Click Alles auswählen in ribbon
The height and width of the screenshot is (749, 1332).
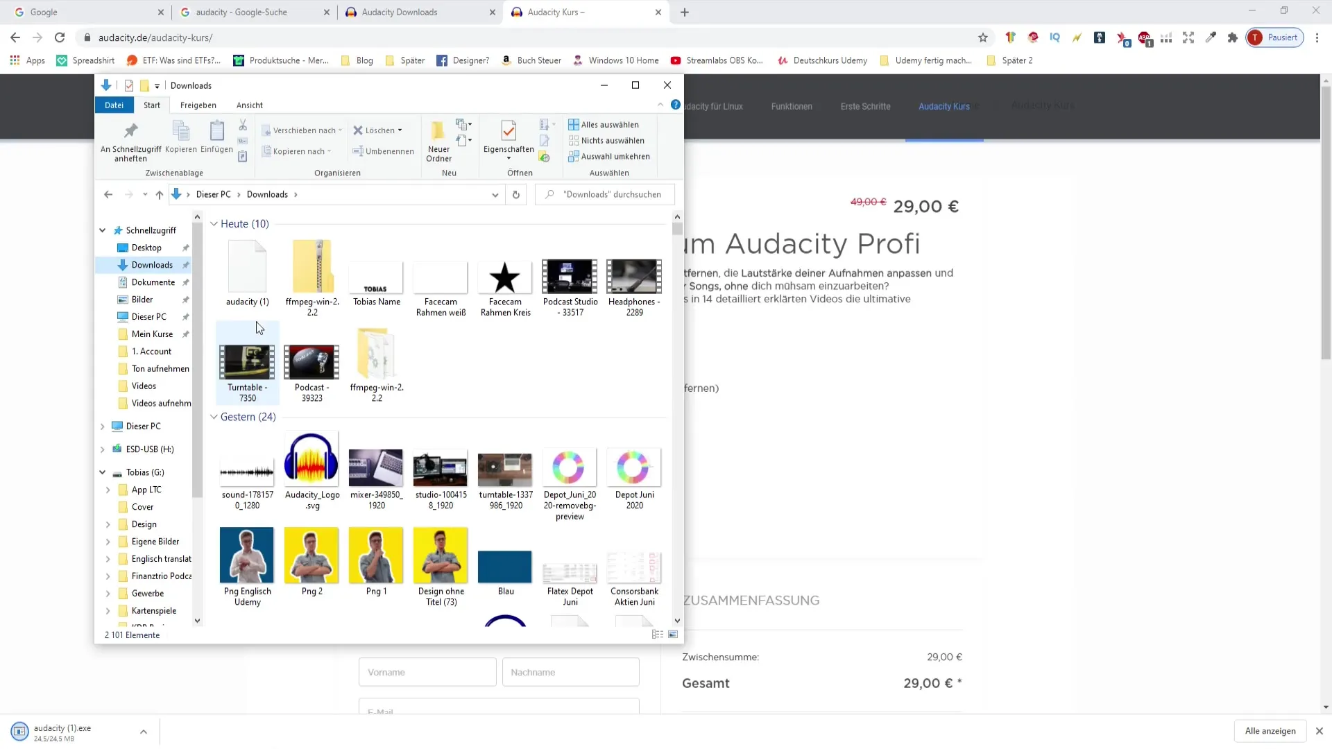[604, 125]
